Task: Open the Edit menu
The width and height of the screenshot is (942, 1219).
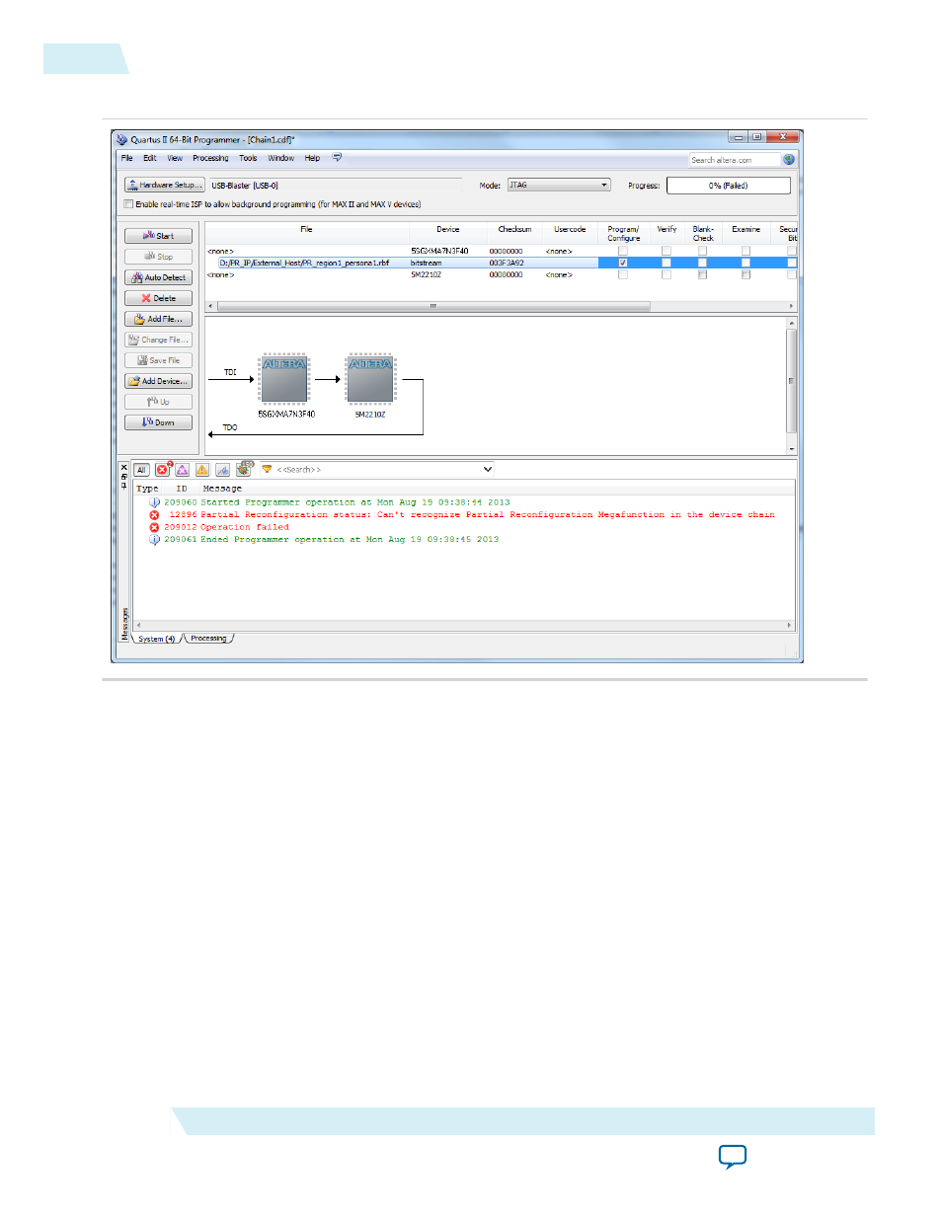Action: point(150,158)
